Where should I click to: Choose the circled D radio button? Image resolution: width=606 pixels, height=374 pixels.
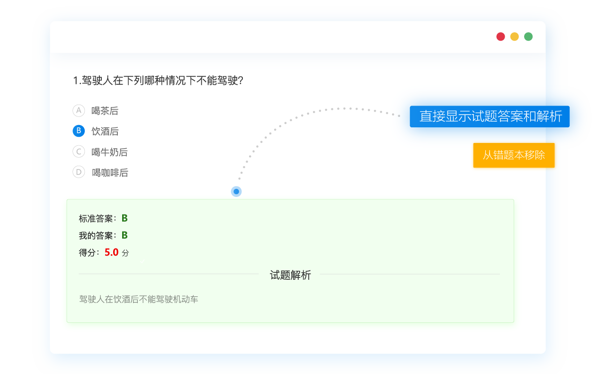[x=79, y=172]
